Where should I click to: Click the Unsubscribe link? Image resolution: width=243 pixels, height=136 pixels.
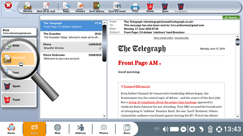(182, 38)
